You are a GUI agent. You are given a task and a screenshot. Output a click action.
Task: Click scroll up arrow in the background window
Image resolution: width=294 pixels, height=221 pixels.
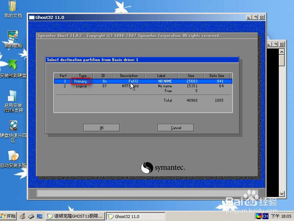pyautogui.click(x=282, y=52)
